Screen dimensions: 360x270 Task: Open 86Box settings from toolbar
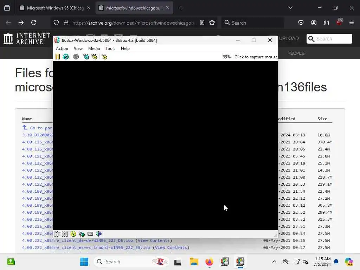104,57
